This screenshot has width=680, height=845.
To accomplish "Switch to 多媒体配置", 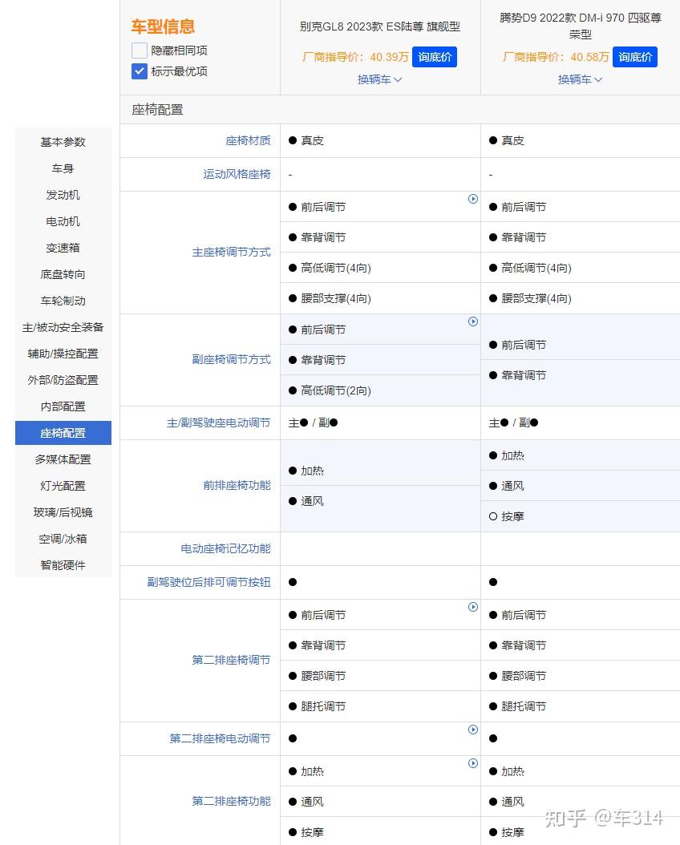I will (x=63, y=459).
